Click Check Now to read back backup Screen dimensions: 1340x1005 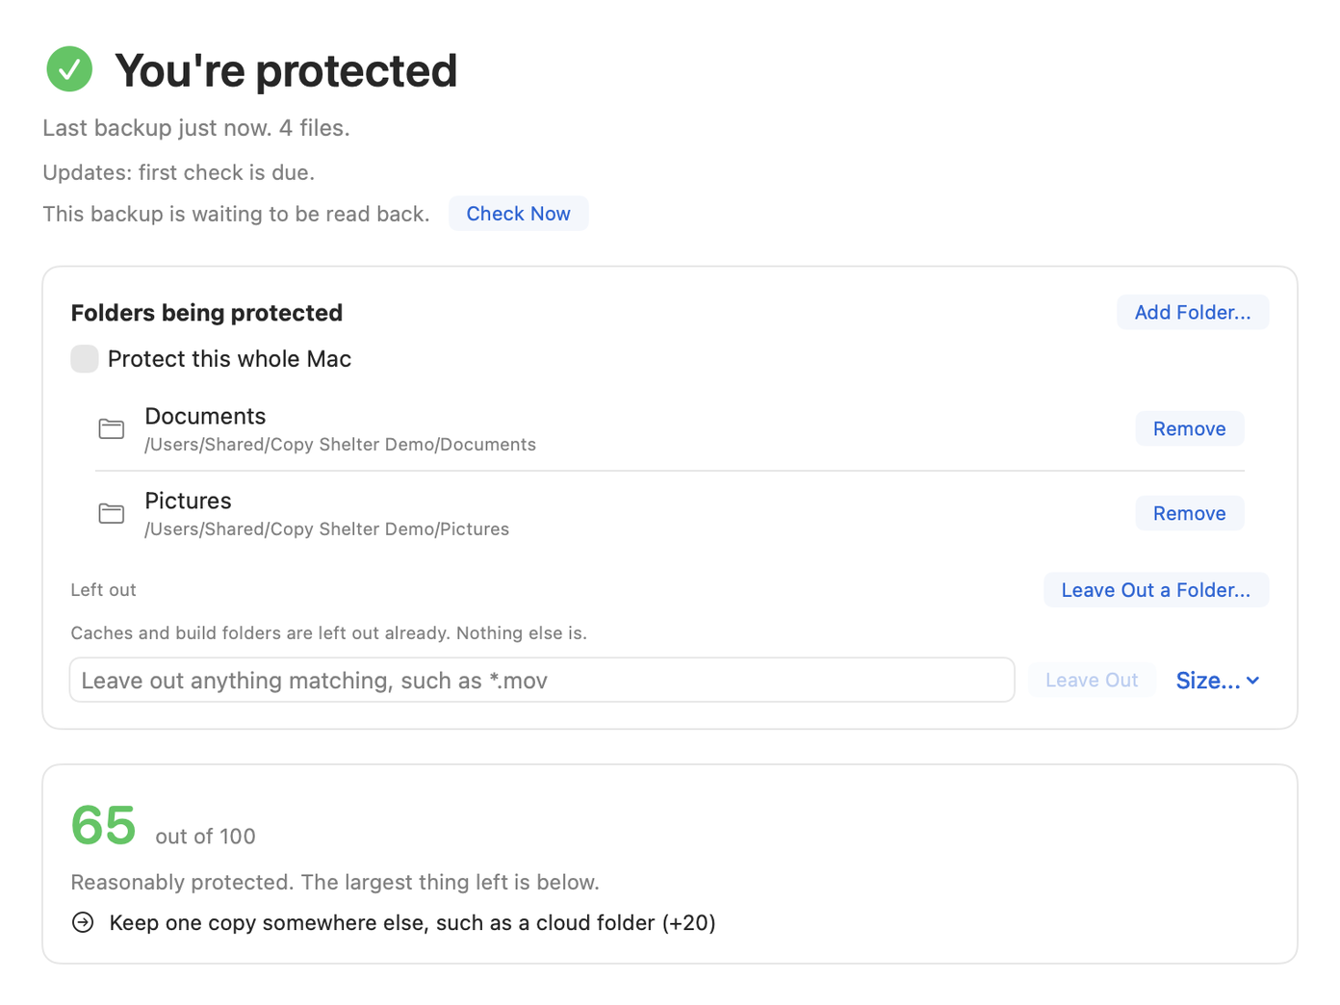pos(518,214)
